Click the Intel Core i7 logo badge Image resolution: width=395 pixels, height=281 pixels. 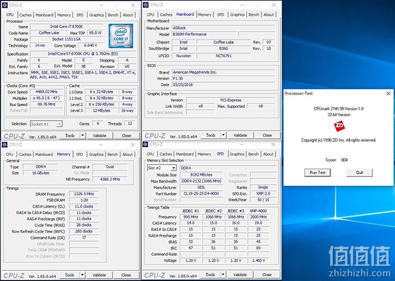coord(120,36)
